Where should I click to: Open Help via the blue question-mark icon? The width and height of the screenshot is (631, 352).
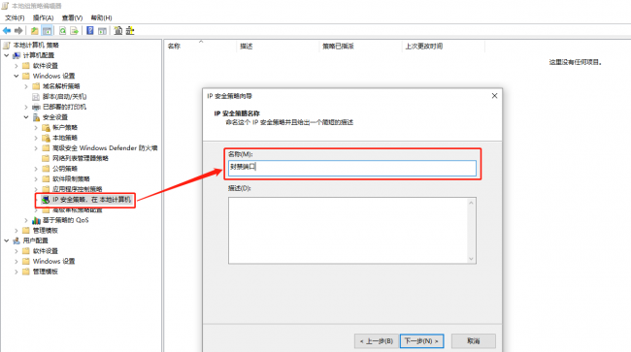90,30
